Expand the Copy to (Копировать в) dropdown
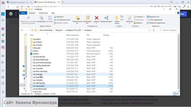Viewport: 191px width, 107px height. (x=87, y=23)
